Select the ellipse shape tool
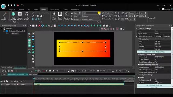The height and width of the screenshot is (97, 173). pyautogui.click(x=33, y=49)
